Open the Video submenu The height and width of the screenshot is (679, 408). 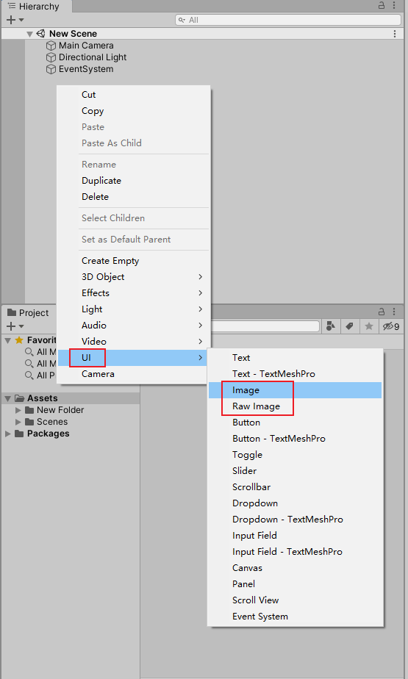click(134, 341)
